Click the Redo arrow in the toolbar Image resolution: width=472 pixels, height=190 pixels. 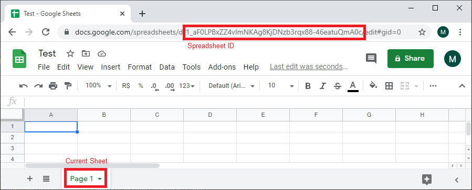38,86
